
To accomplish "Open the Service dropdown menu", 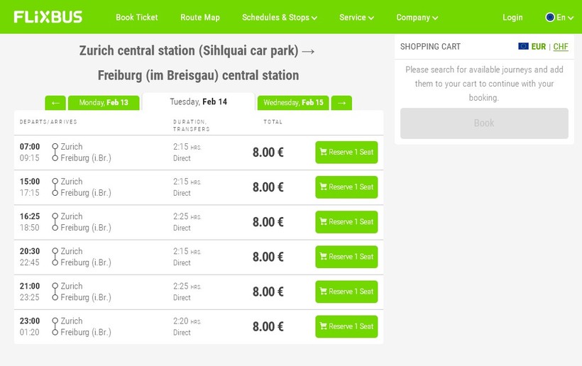I will [x=356, y=18].
